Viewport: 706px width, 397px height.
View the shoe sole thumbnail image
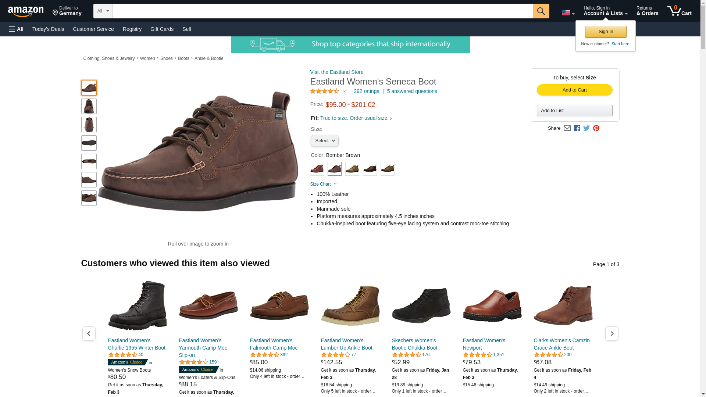tap(89, 143)
